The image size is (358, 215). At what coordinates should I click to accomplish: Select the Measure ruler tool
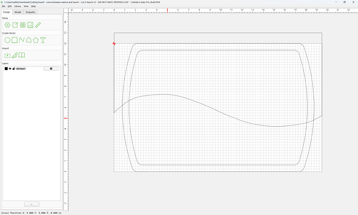[x=38, y=25]
